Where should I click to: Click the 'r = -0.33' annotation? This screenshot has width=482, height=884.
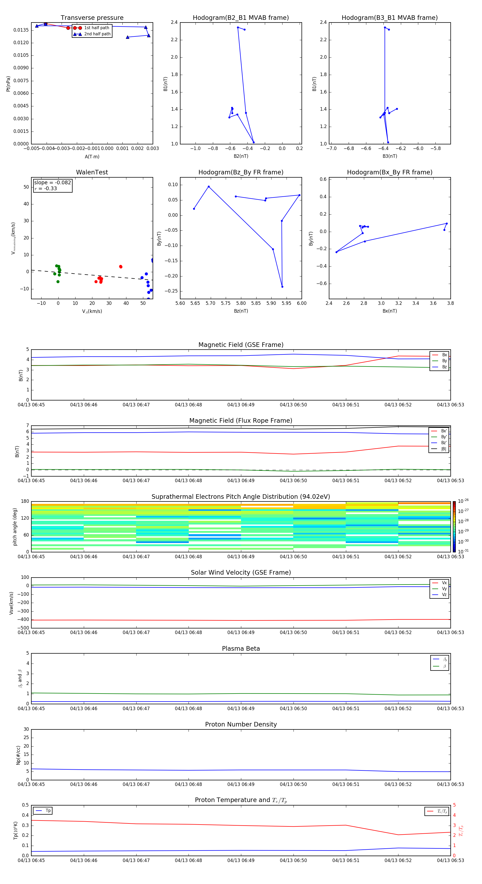46,188
